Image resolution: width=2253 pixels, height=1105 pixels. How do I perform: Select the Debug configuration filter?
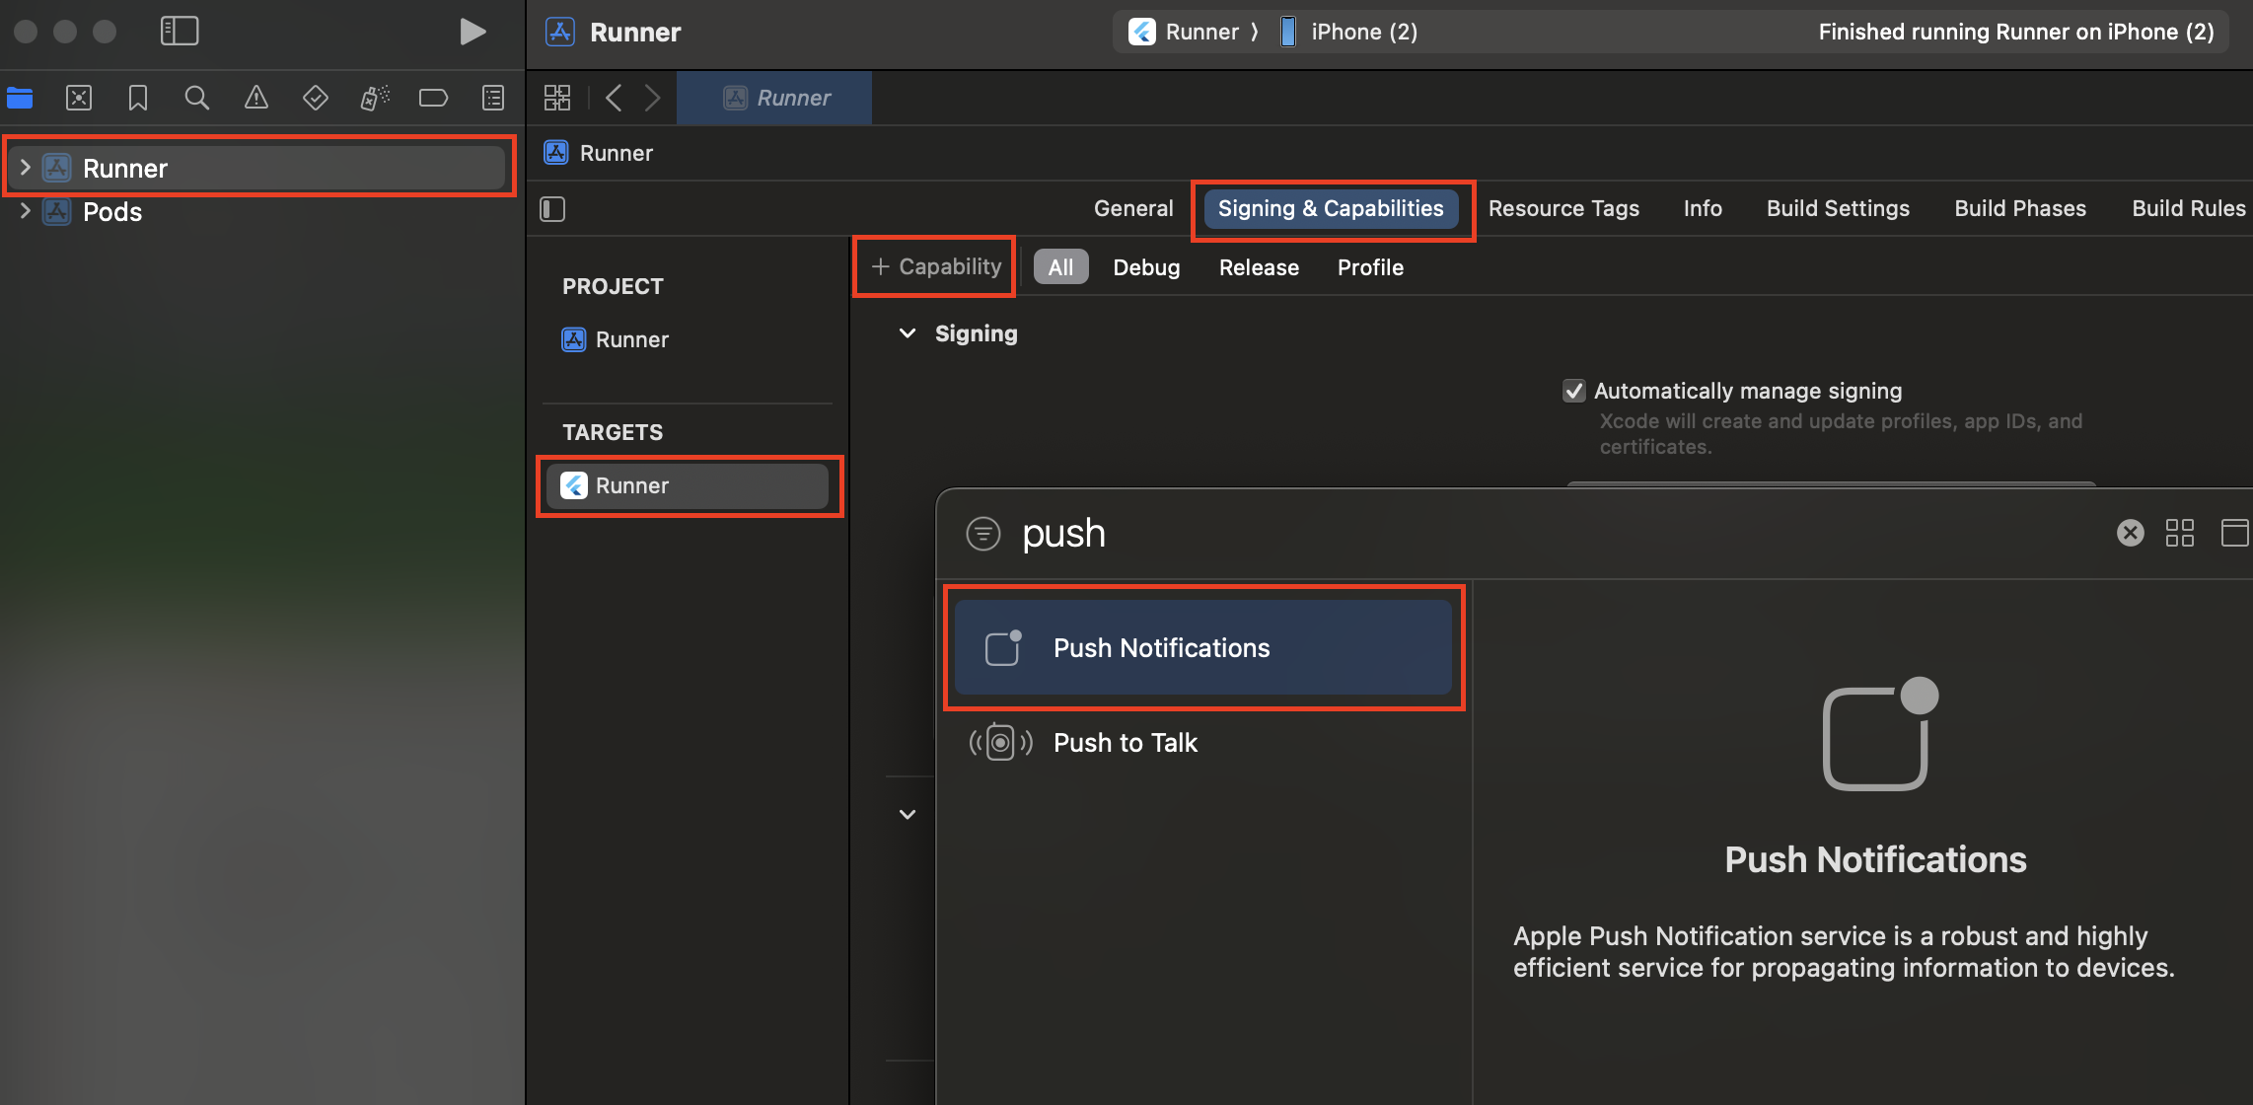(x=1146, y=267)
